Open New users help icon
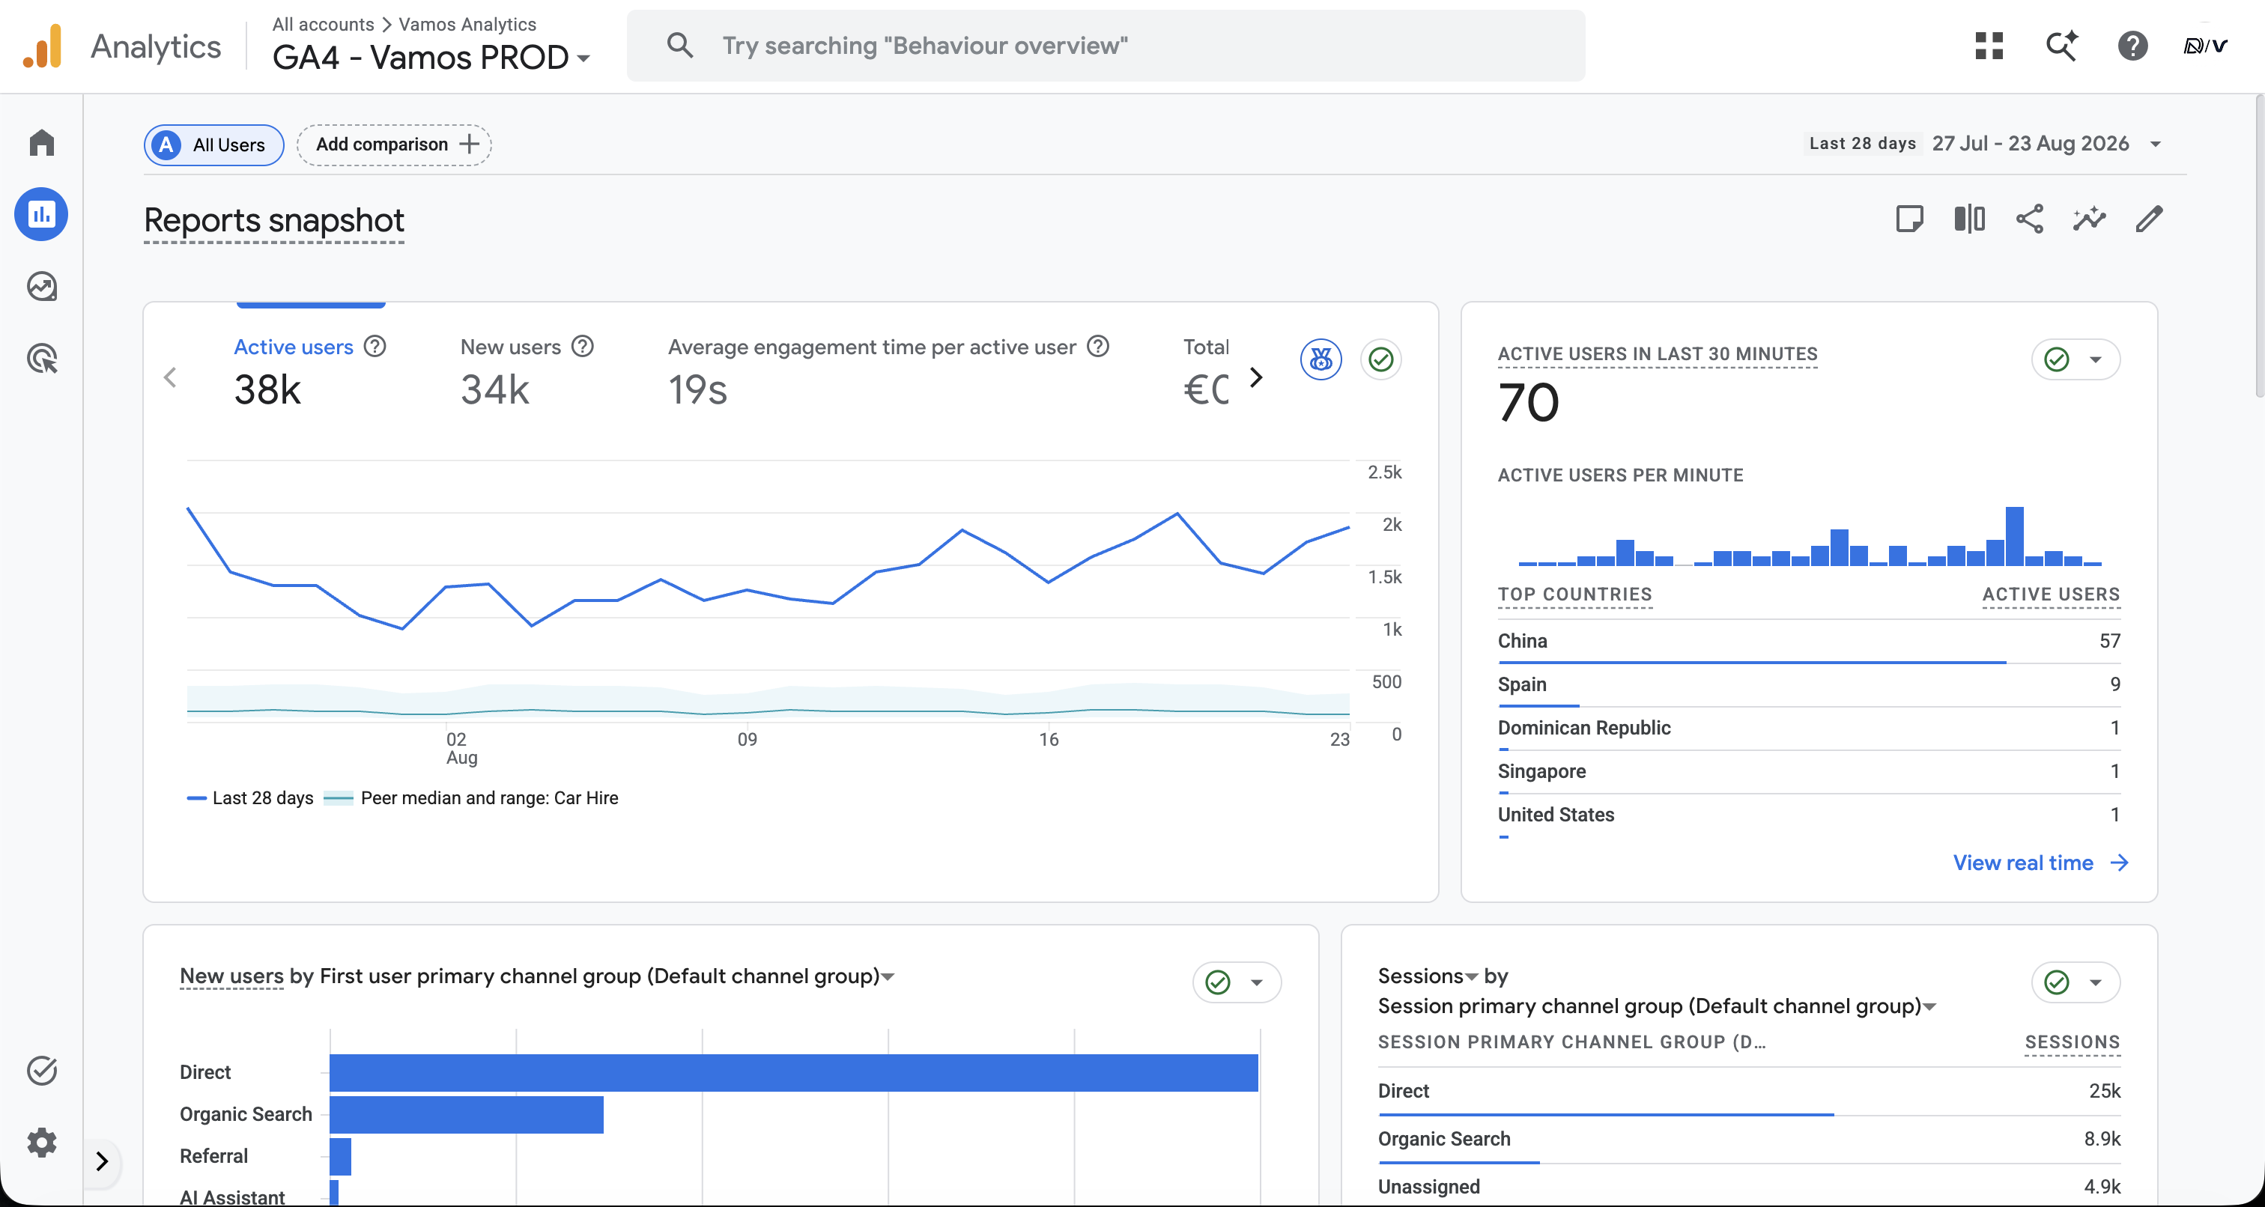The image size is (2265, 1207). (x=583, y=347)
